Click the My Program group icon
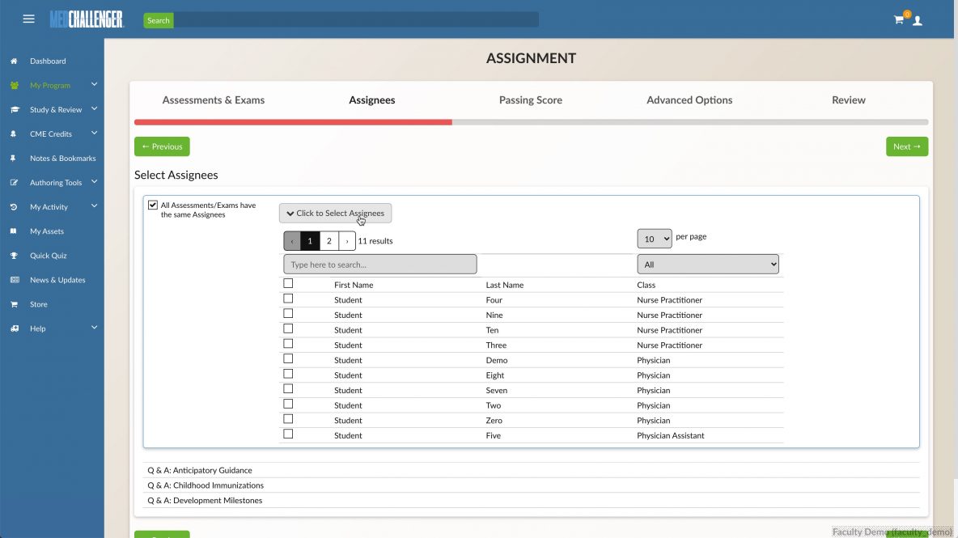The height and width of the screenshot is (538, 958). (x=14, y=86)
